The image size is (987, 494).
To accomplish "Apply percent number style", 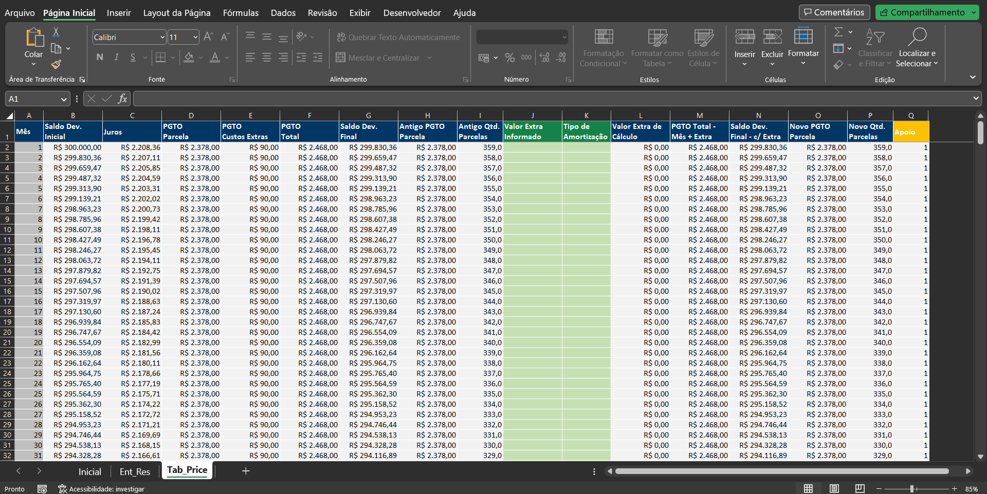I will [510, 58].
